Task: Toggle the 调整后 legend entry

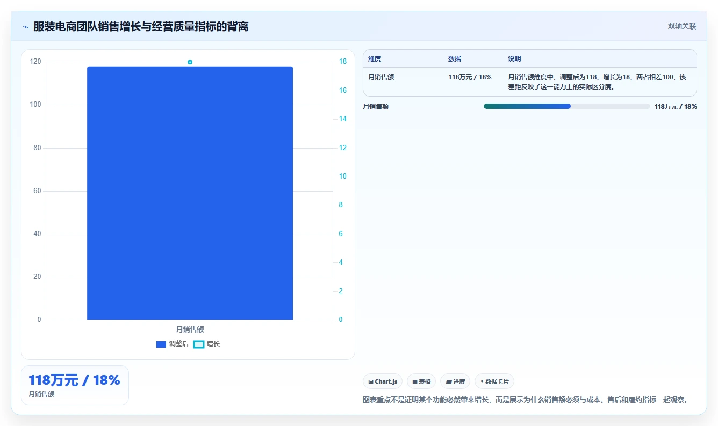Action: tap(173, 344)
